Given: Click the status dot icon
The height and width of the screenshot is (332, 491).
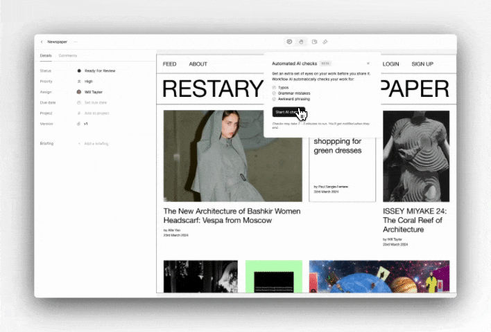Looking at the screenshot, I should (x=79, y=71).
